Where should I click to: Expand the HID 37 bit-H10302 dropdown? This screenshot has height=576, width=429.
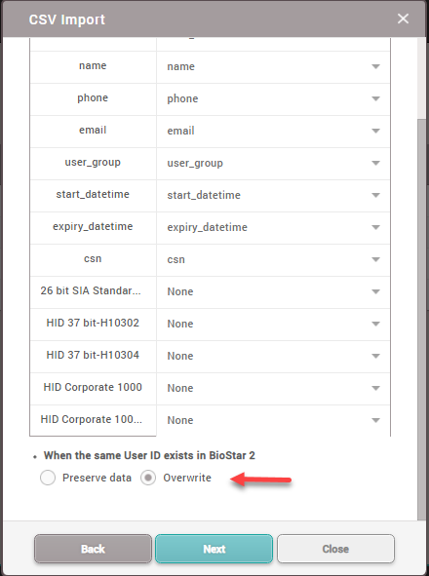click(273, 324)
